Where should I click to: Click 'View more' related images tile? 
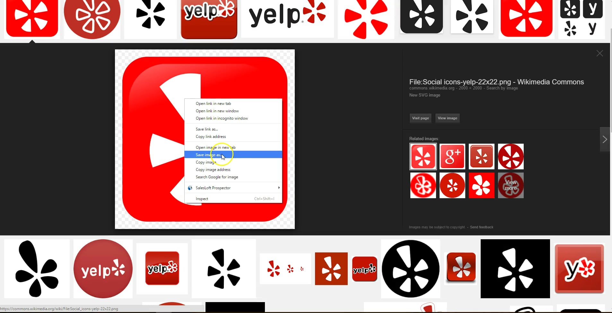coord(511,185)
